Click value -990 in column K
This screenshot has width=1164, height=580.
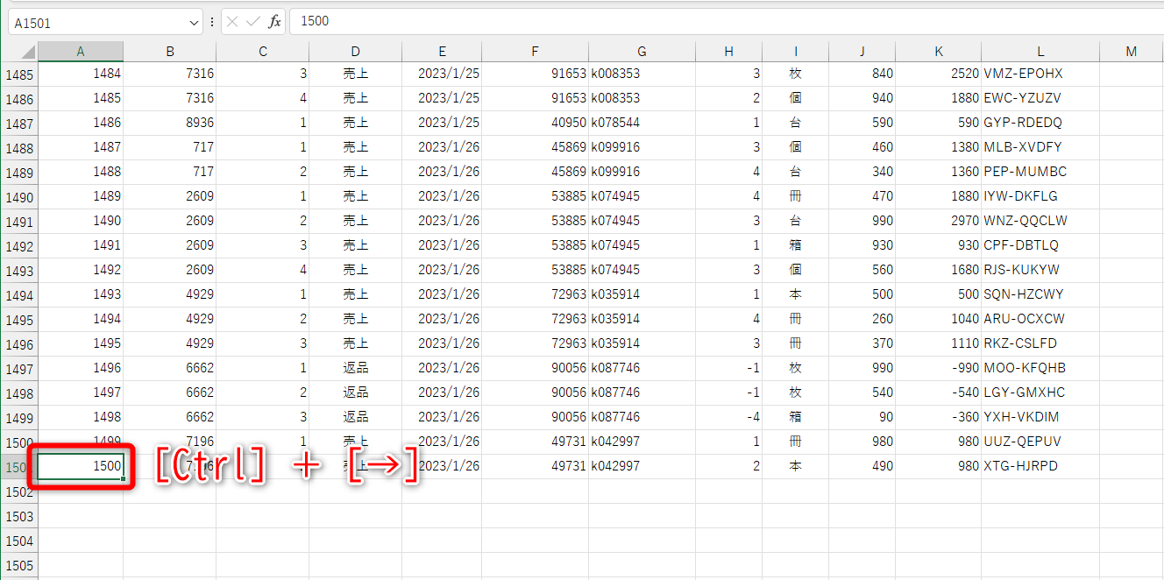(939, 368)
